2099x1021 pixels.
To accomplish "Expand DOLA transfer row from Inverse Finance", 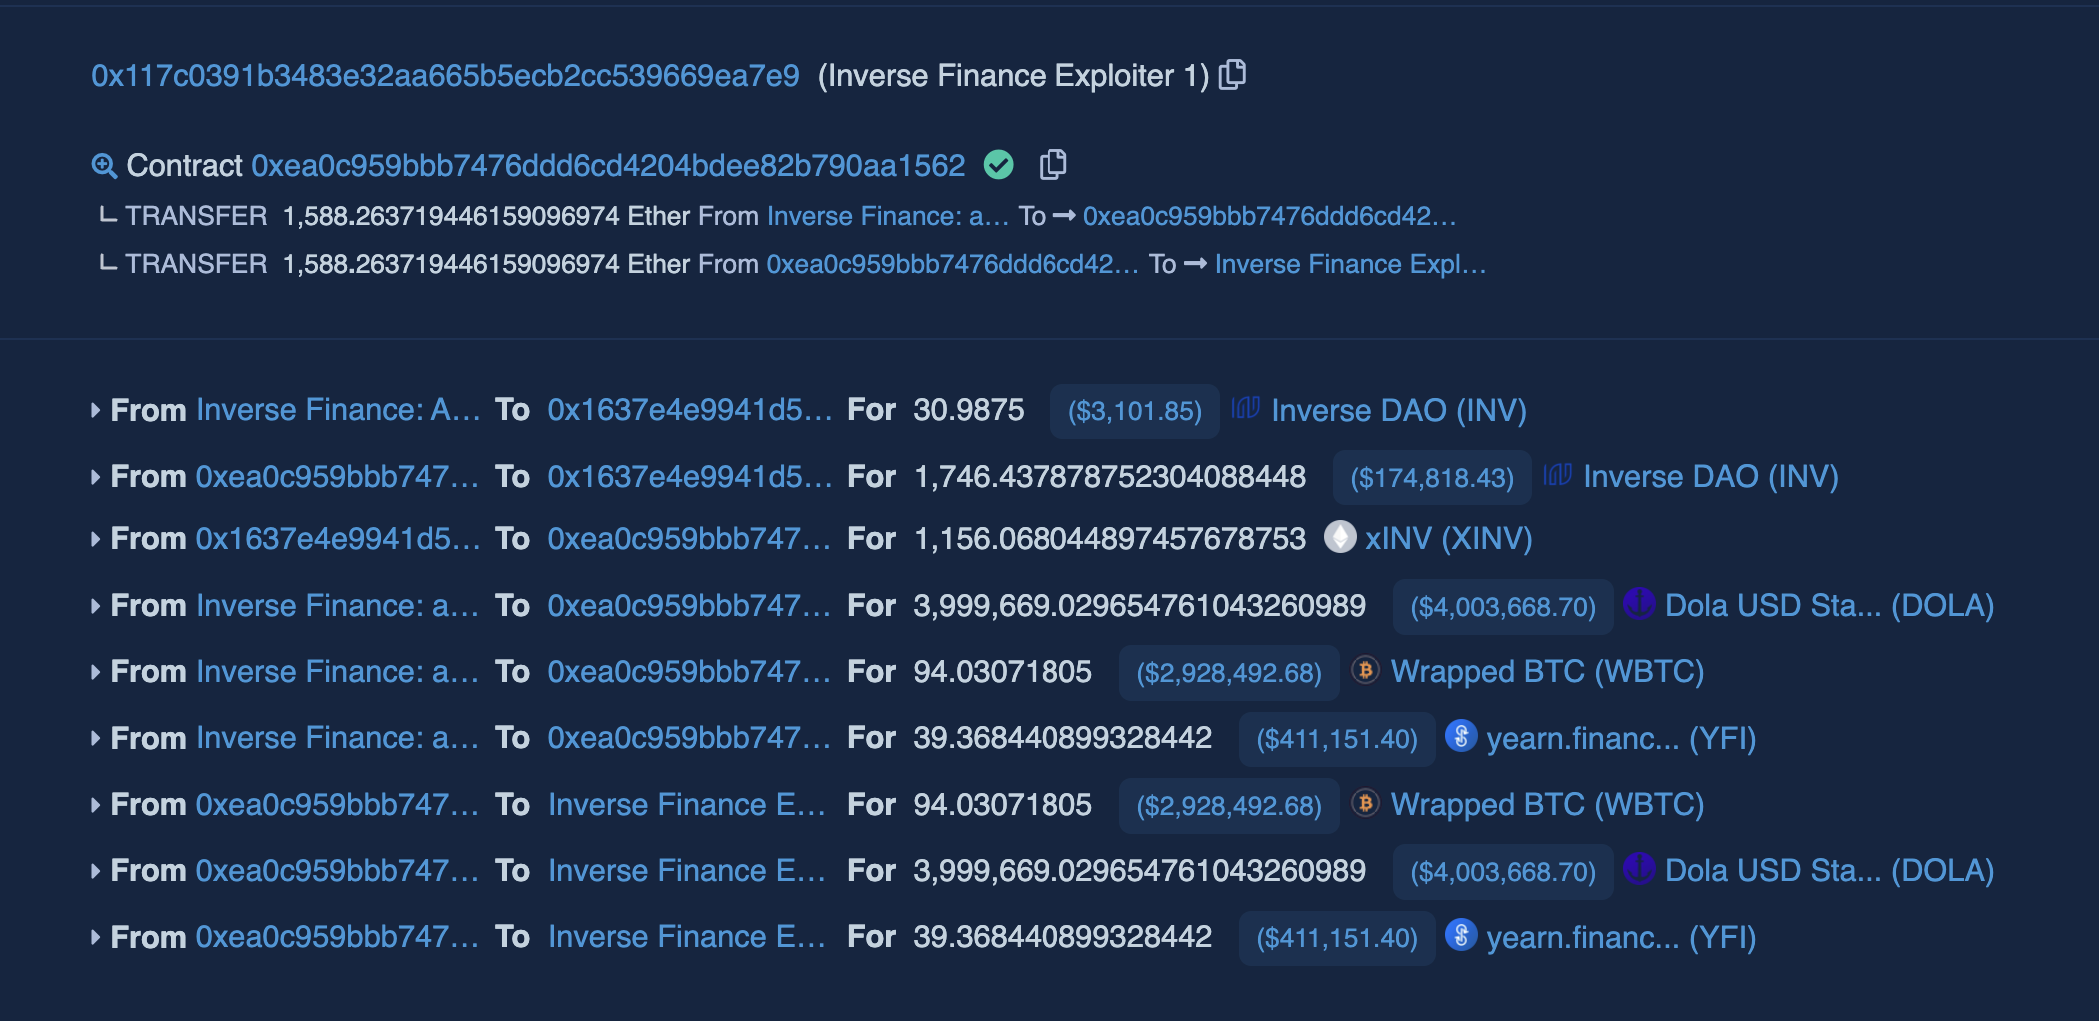I will click(x=95, y=606).
